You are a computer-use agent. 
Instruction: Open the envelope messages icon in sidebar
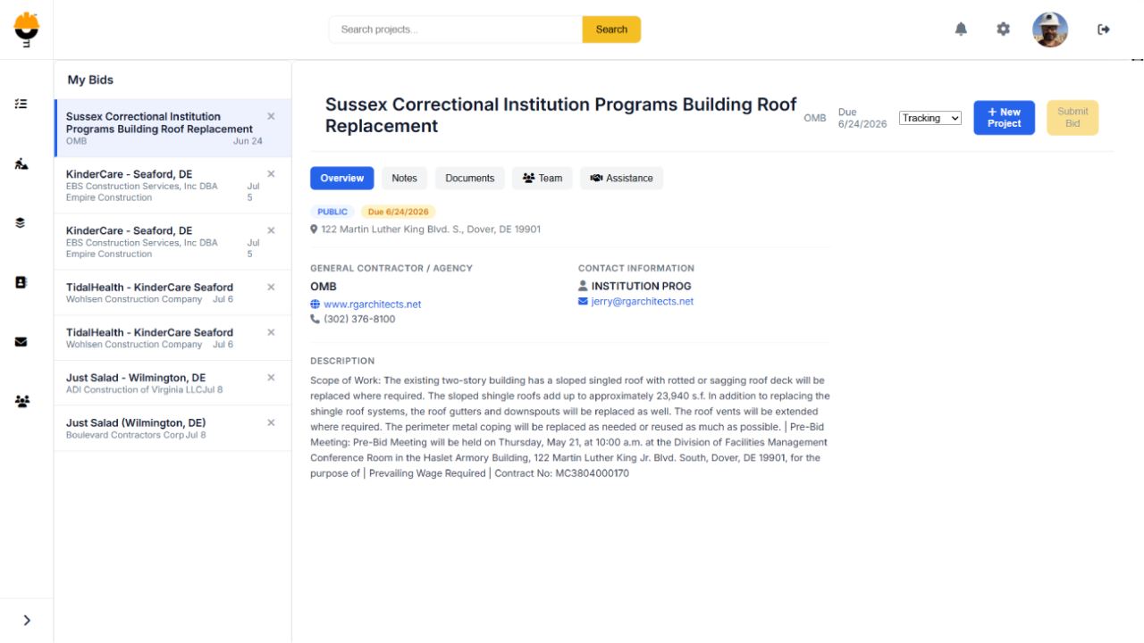(21, 341)
